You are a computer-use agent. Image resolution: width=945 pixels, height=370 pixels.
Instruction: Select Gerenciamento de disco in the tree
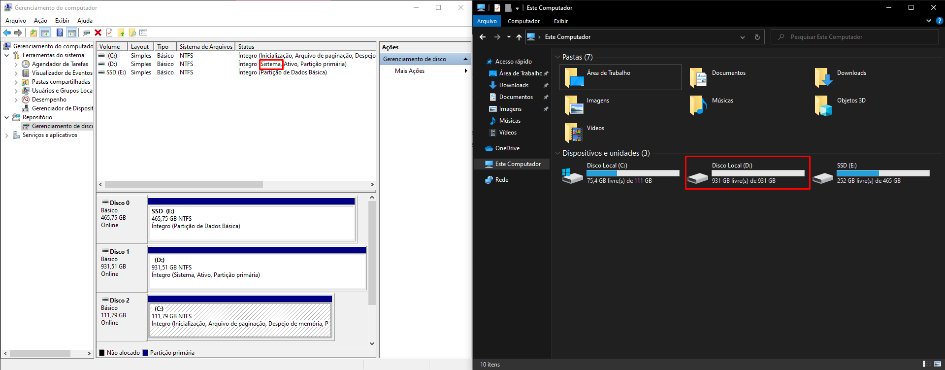click(x=58, y=126)
